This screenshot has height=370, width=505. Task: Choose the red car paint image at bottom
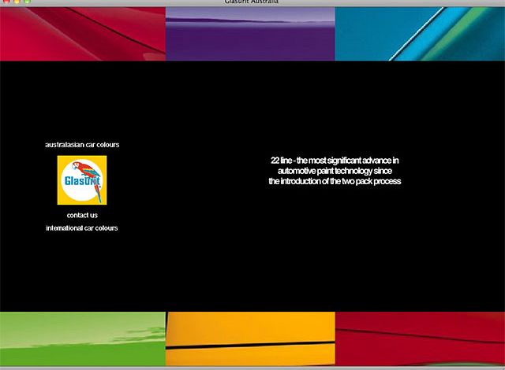tap(420, 339)
